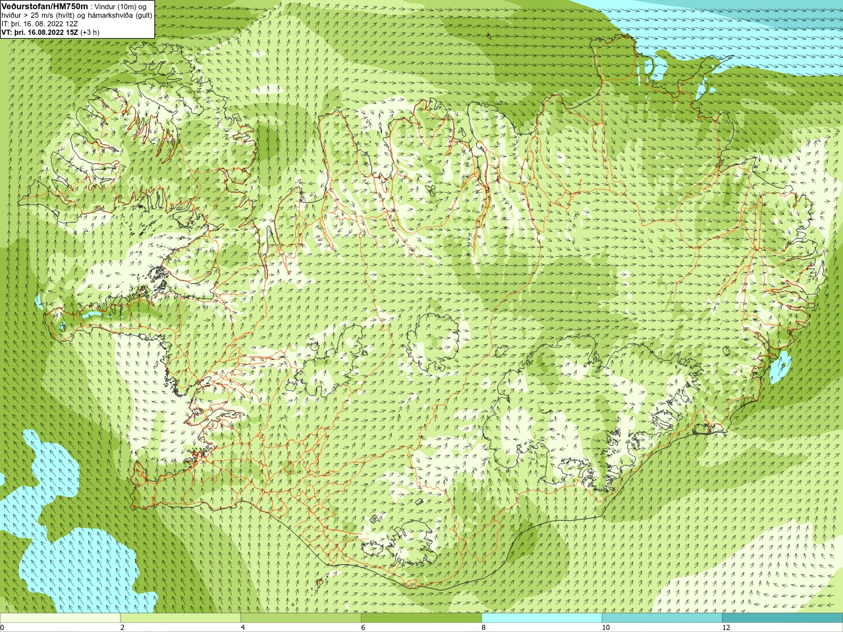The image size is (843, 632).
Task: Click the '12' scale label
Action: coord(726,627)
